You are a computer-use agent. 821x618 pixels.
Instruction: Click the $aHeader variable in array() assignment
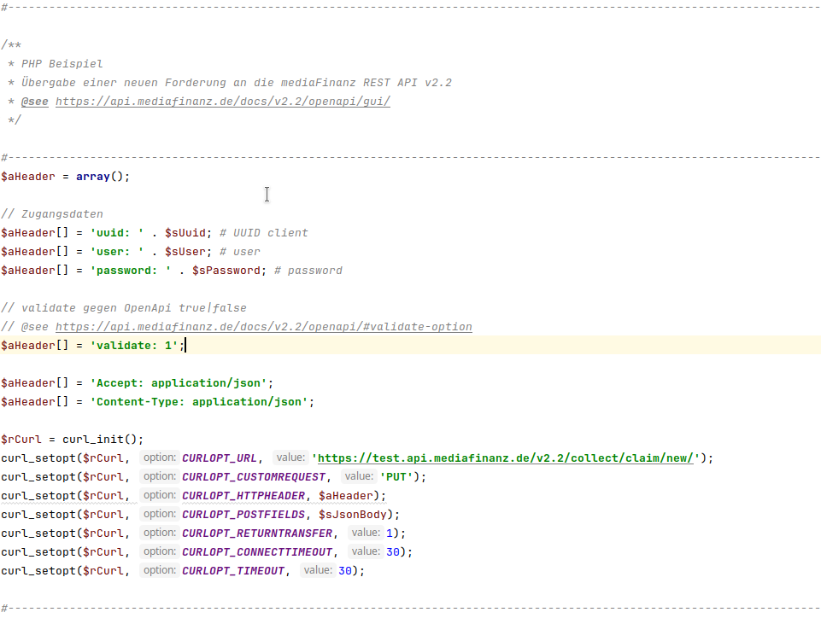[x=27, y=177]
